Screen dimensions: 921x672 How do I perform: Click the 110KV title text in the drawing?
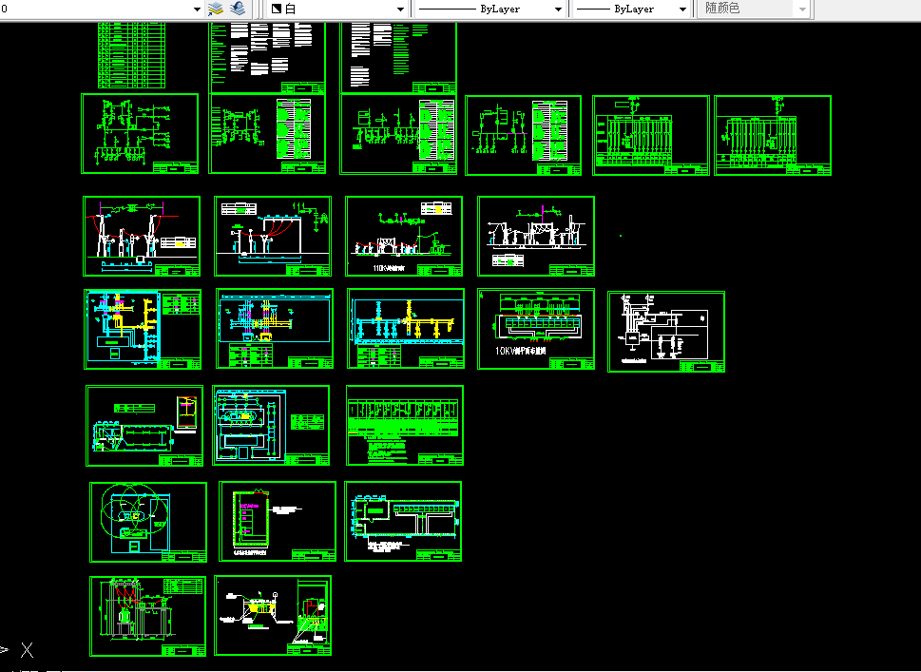click(390, 268)
